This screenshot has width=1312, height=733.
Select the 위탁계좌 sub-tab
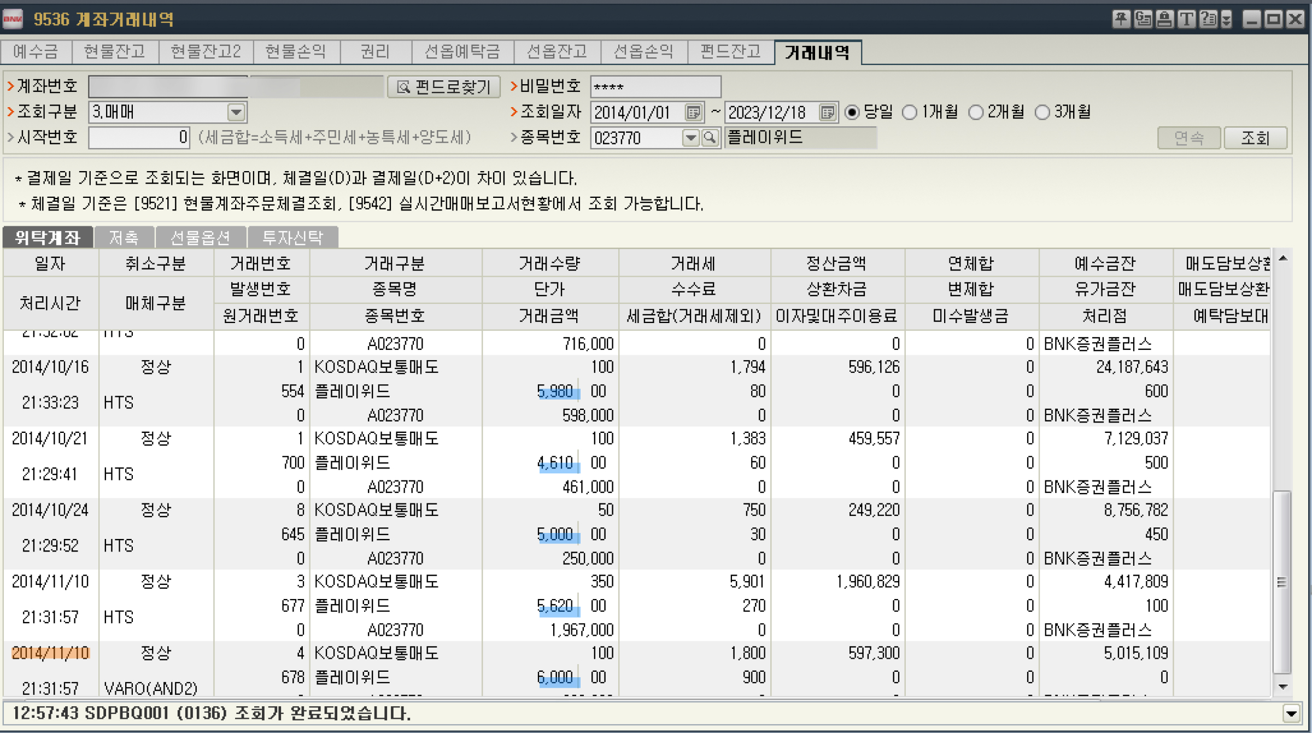click(x=48, y=237)
